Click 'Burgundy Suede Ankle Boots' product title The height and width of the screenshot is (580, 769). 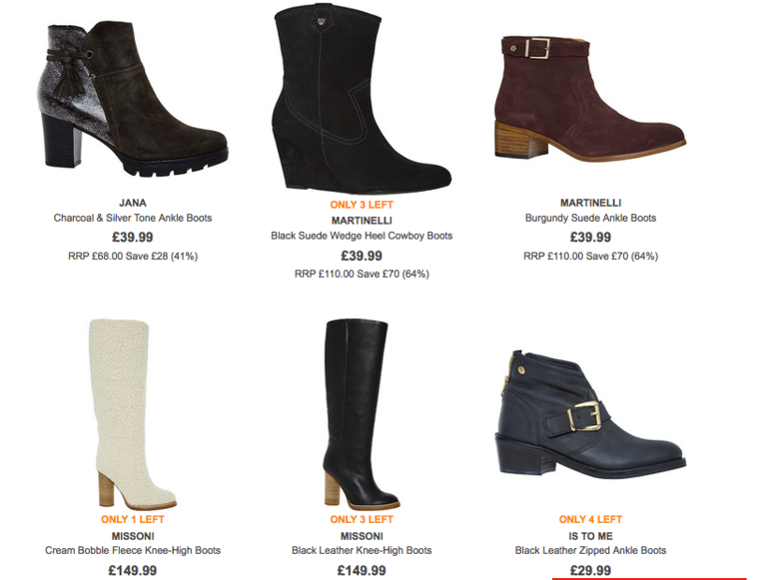click(x=590, y=218)
